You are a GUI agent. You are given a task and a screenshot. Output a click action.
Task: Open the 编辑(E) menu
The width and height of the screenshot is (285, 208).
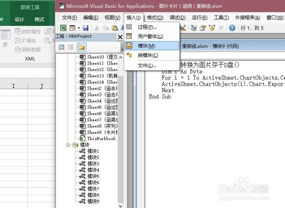pyautogui.click(x=91, y=18)
